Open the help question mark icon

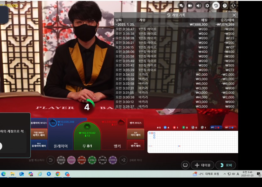click(x=225, y=6)
